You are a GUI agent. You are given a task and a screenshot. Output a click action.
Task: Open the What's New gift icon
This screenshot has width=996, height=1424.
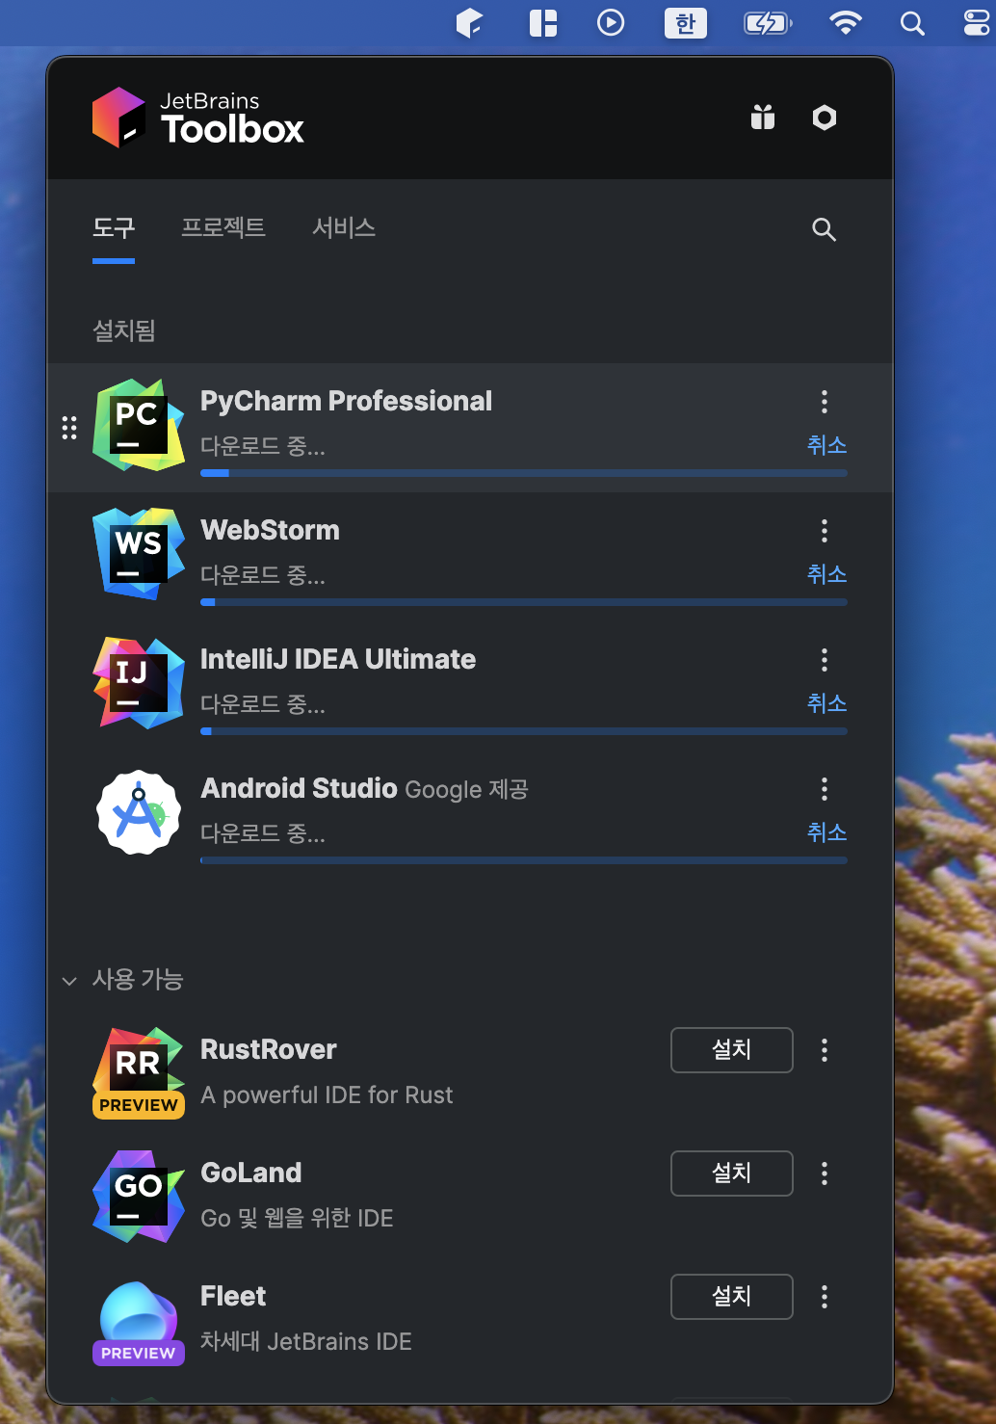tap(763, 118)
